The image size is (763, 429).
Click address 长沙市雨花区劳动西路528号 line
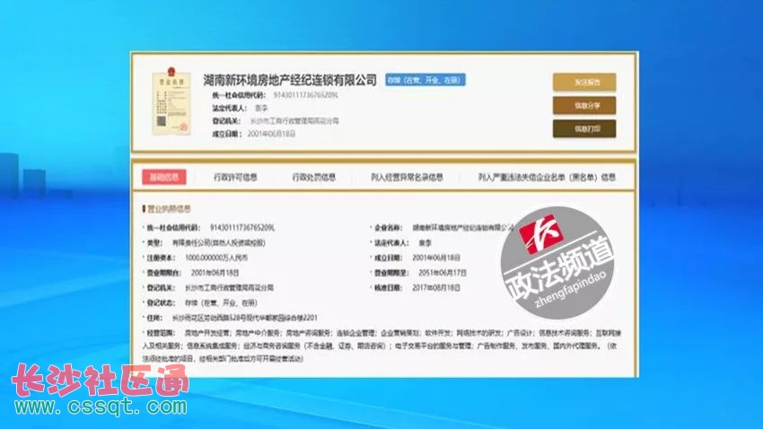(245, 318)
